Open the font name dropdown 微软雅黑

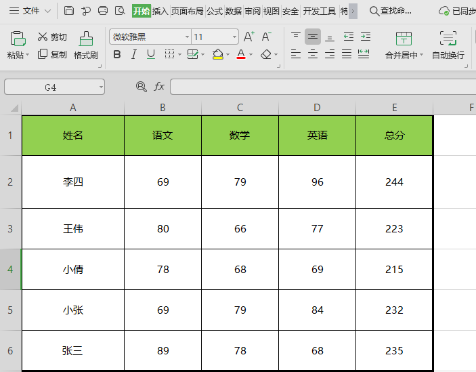(x=187, y=37)
